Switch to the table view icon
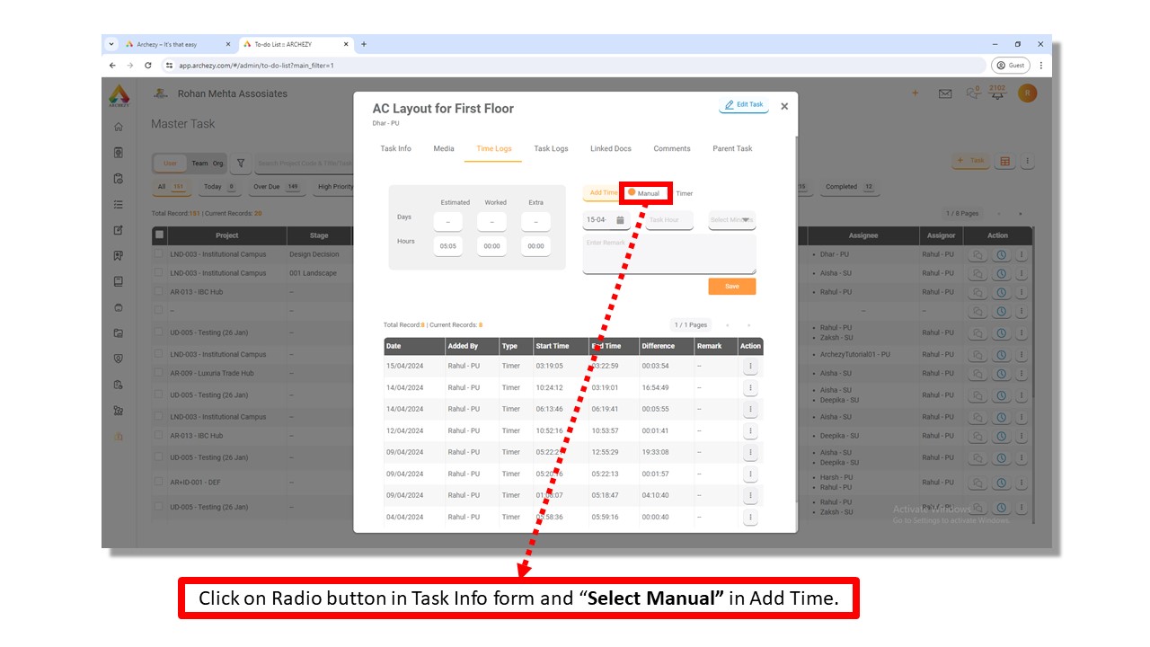 click(1005, 162)
